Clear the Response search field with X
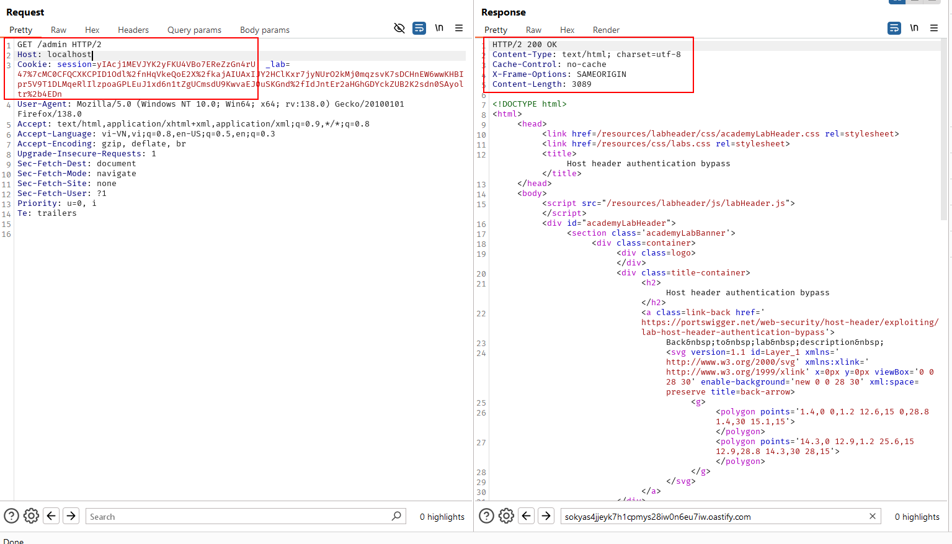The width and height of the screenshot is (952, 544). [873, 516]
